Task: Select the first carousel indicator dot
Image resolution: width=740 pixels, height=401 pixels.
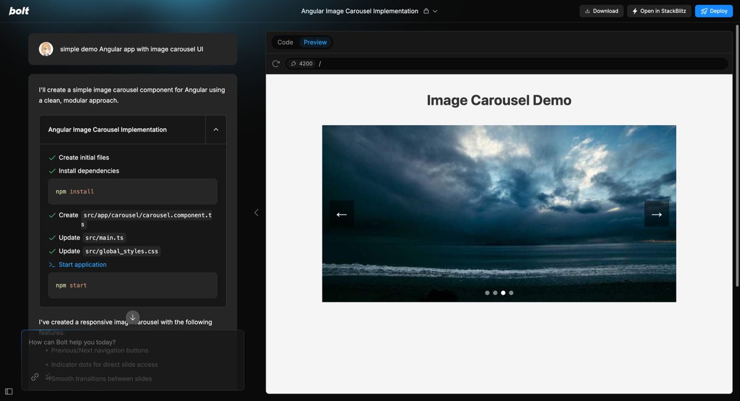Action: click(487, 293)
